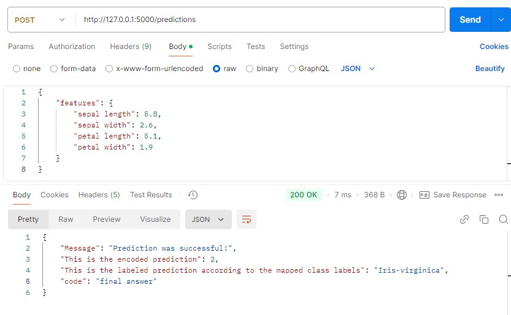Click the network globe icon

pyautogui.click(x=401, y=195)
